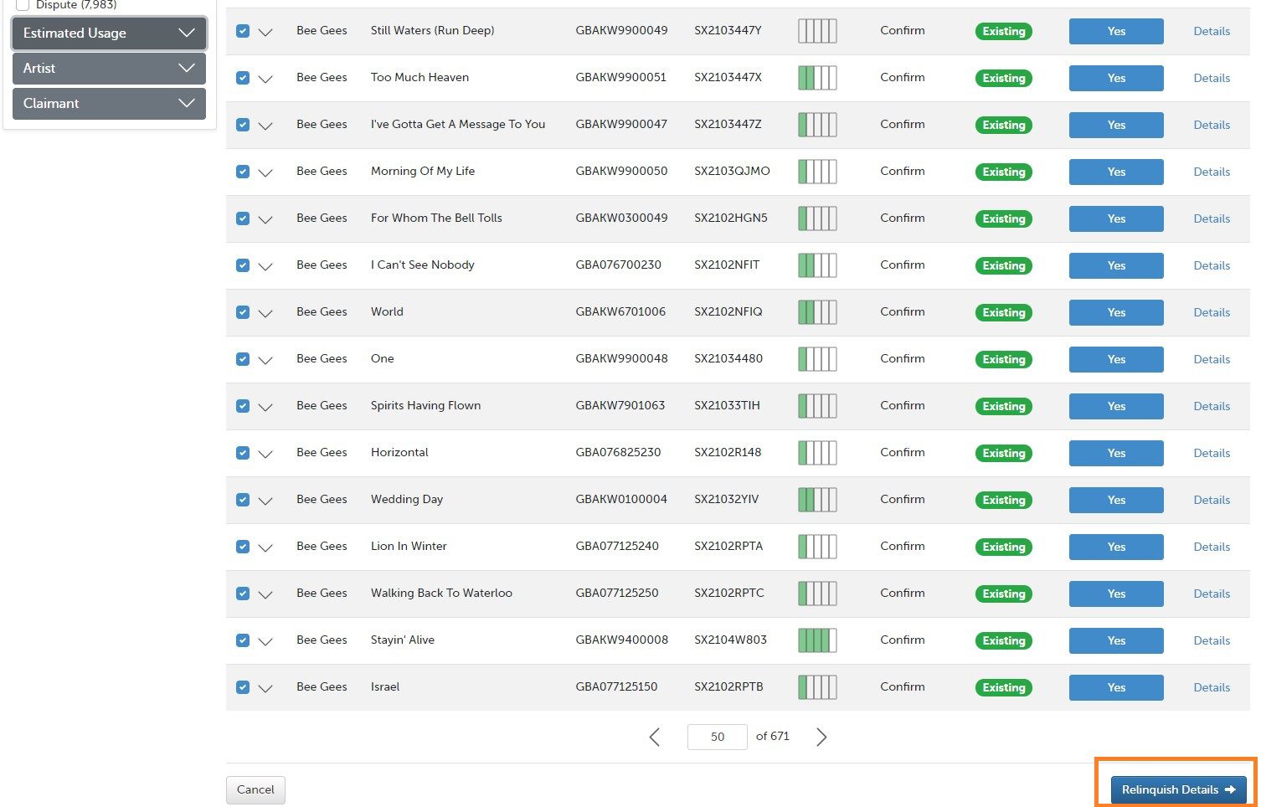This screenshot has width=1261, height=807.
Task: Click ISRC GBAKW9900049
Action: pyautogui.click(x=622, y=30)
